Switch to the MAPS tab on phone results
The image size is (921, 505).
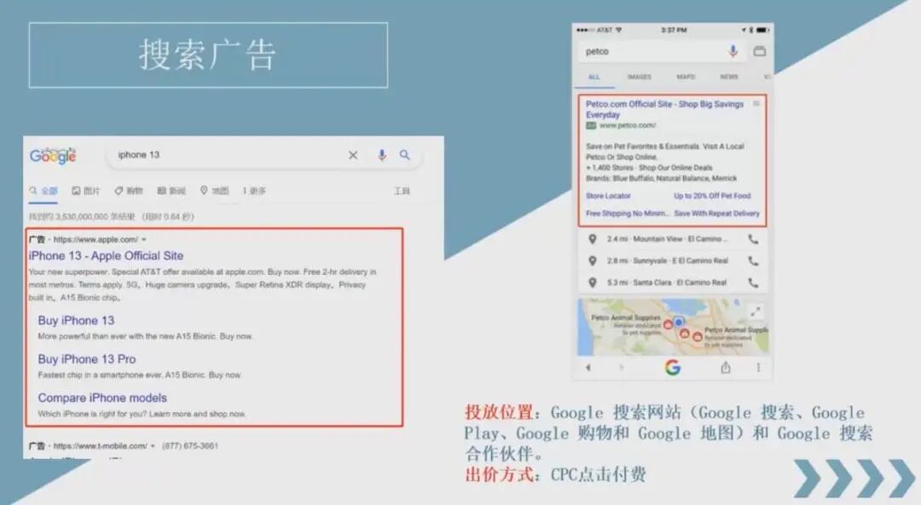click(686, 76)
